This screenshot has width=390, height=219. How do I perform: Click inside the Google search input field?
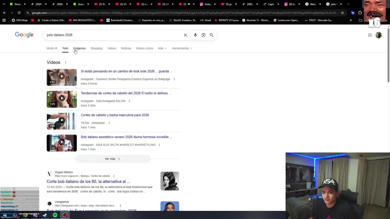point(113,35)
